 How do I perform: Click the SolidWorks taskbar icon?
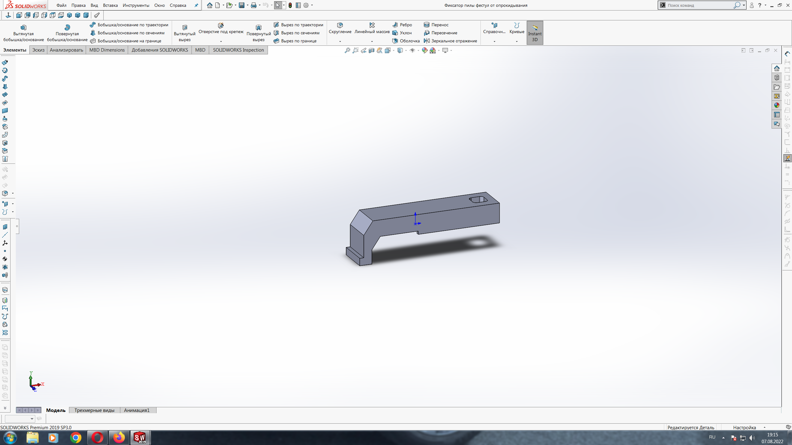[140, 437]
